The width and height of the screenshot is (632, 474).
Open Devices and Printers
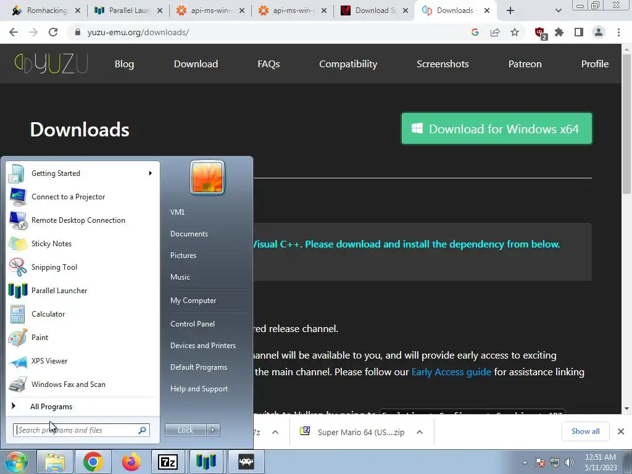(202, 346)
